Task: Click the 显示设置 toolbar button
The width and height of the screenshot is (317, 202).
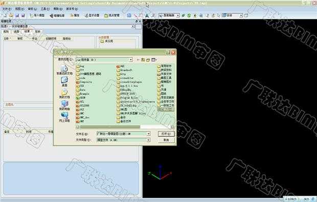Action: [92, 15]
